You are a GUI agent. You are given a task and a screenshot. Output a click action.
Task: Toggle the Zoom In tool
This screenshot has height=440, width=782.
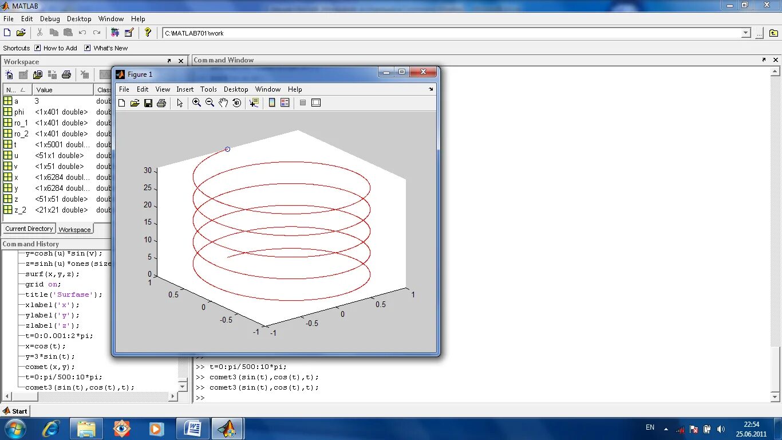coord(197,103)
